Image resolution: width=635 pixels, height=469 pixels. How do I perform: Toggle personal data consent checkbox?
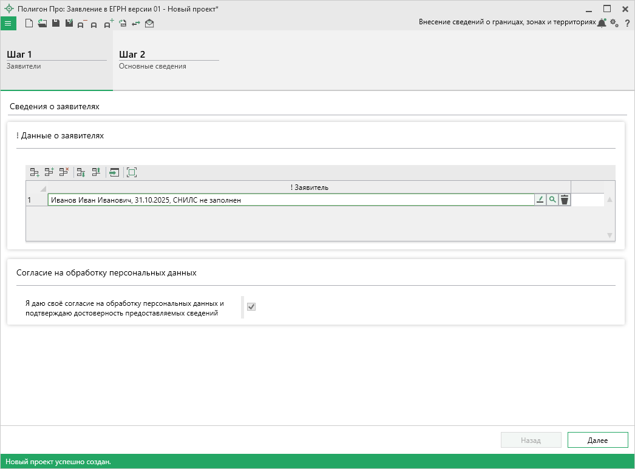point(251,307)
